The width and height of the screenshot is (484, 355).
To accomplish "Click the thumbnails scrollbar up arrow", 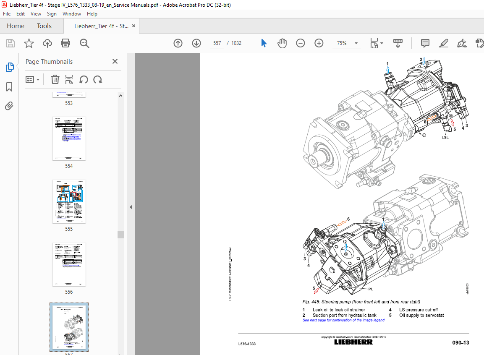I will click(121, 96).
